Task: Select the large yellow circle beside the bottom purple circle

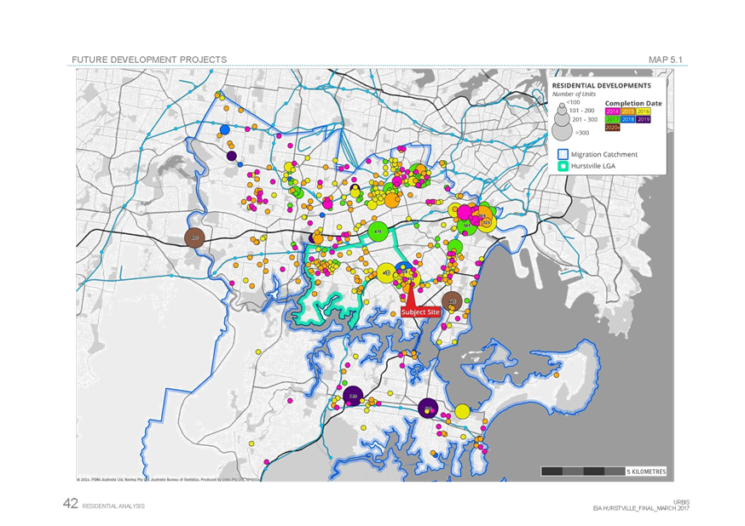Action: coord(462,411)
